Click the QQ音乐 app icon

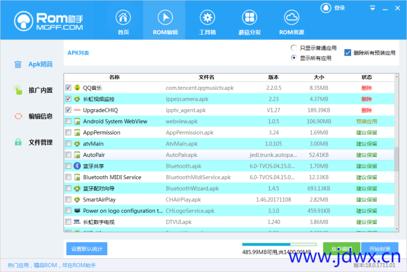[x=77, y=87]
